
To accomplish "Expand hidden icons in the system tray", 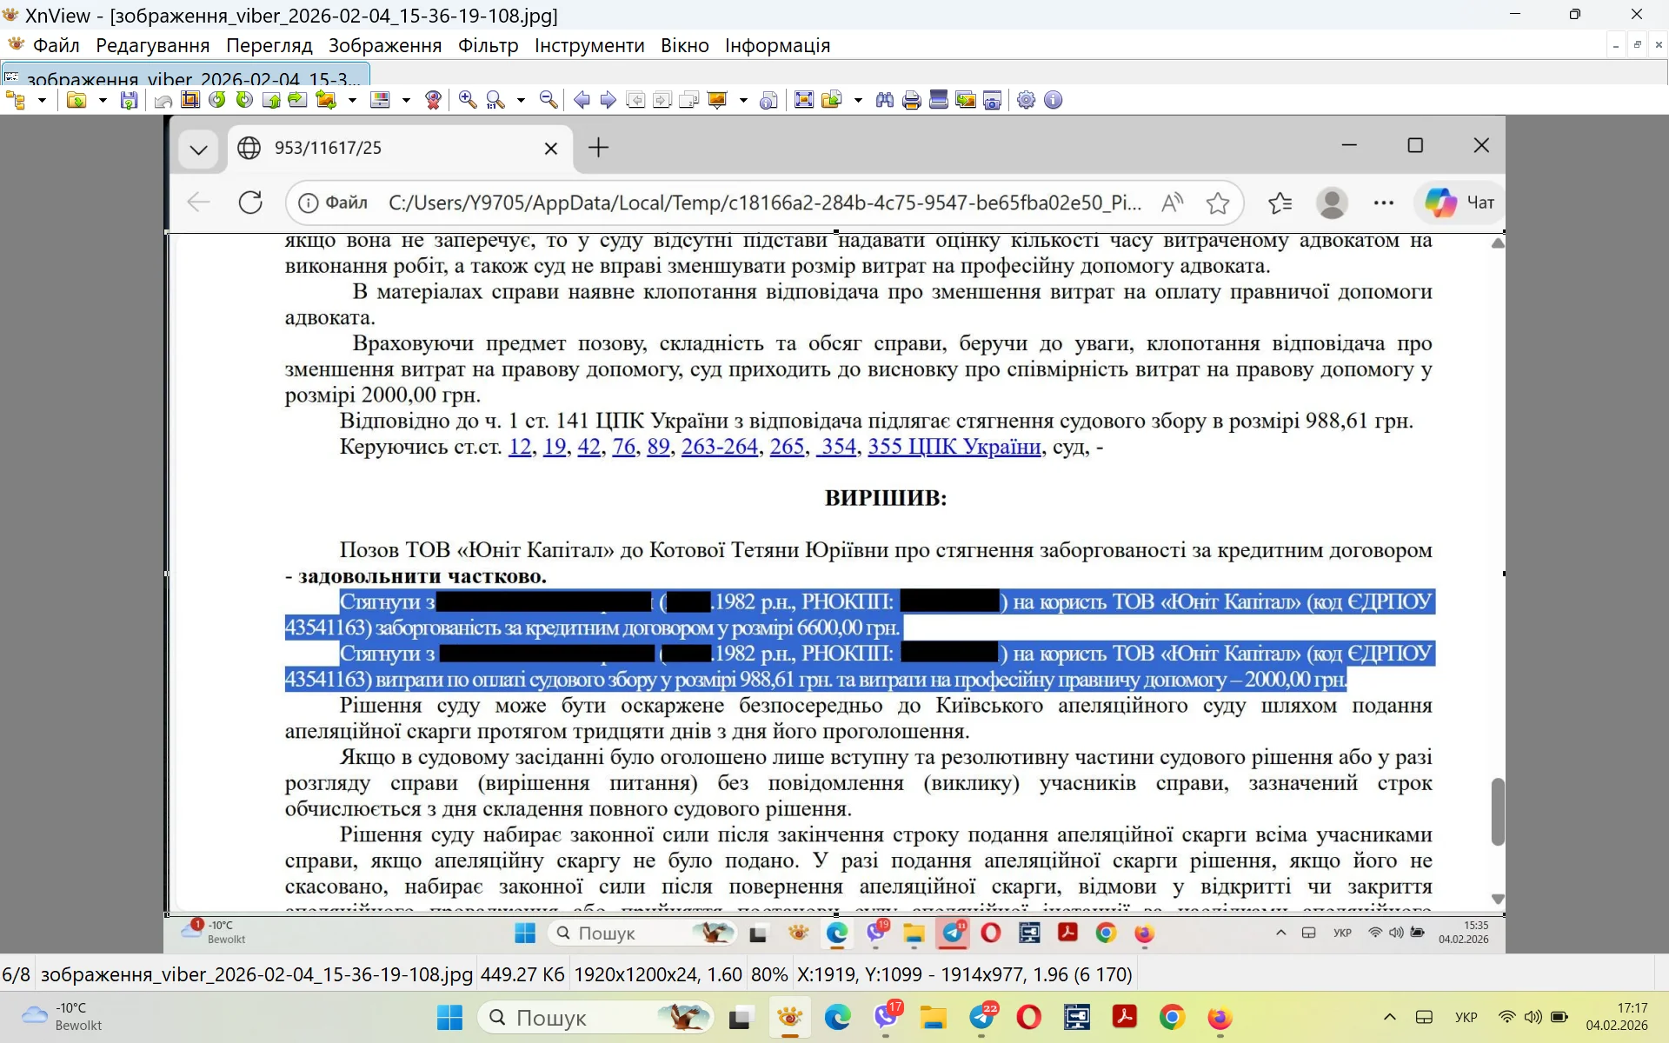I will click(x=1389, y=1017).
